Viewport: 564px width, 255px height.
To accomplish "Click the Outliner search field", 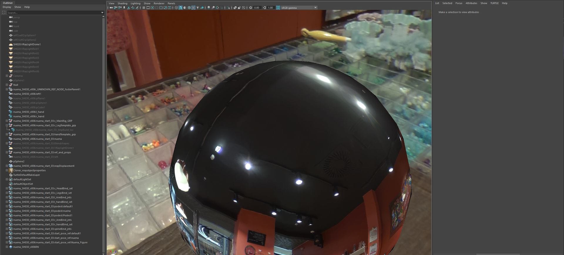I will point(53,13).
